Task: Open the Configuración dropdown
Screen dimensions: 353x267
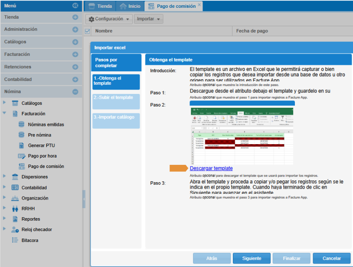Action: pyautogui.click(x=109, y=19)
